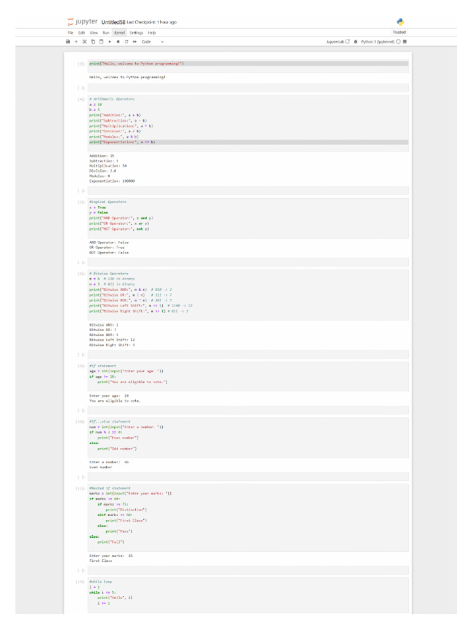The height and width of the screenshot is (630, 472).
Task: Restart kernel and run all cells
Action: (x=134, y=42)
